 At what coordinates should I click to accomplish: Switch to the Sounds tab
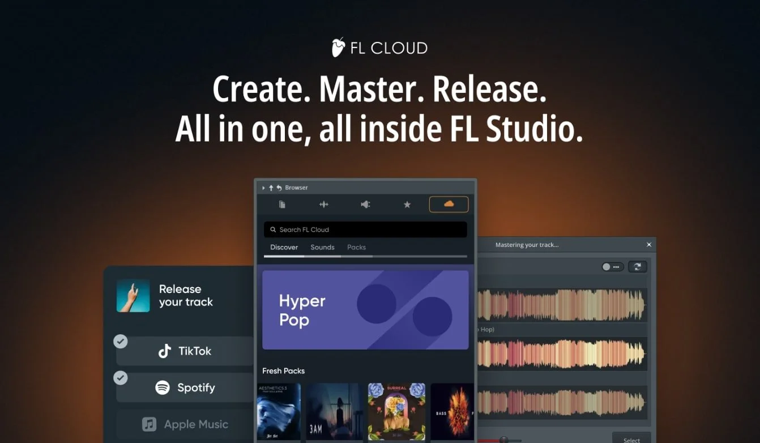(x=322, y=247)
